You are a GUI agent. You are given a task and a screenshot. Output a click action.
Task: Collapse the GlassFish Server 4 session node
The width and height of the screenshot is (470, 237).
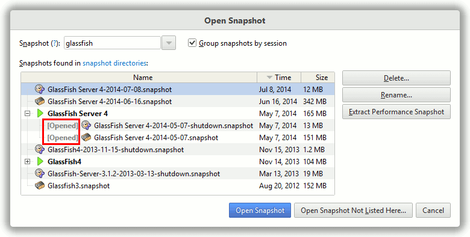(x=28, y=114)
